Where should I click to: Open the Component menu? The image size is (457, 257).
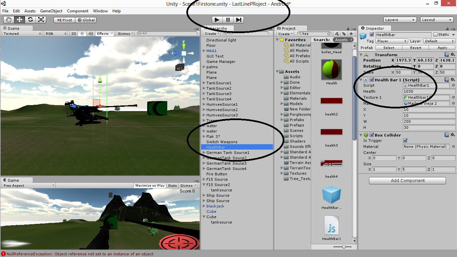click(78, 11)
